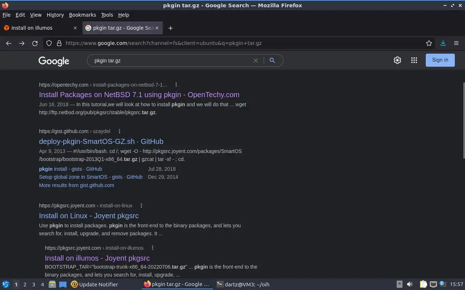Open options for the opentechy.com result
Image resolution: width=465 pixels, height=290 pixels.
(x=176, y=84)
